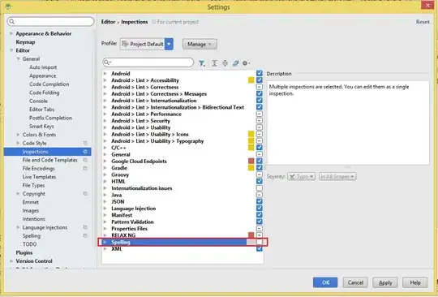Toggle the HTML inspection checkbox
Image resolution: width=438 pixels, height=297 pixels.
(x=260, y=181)
